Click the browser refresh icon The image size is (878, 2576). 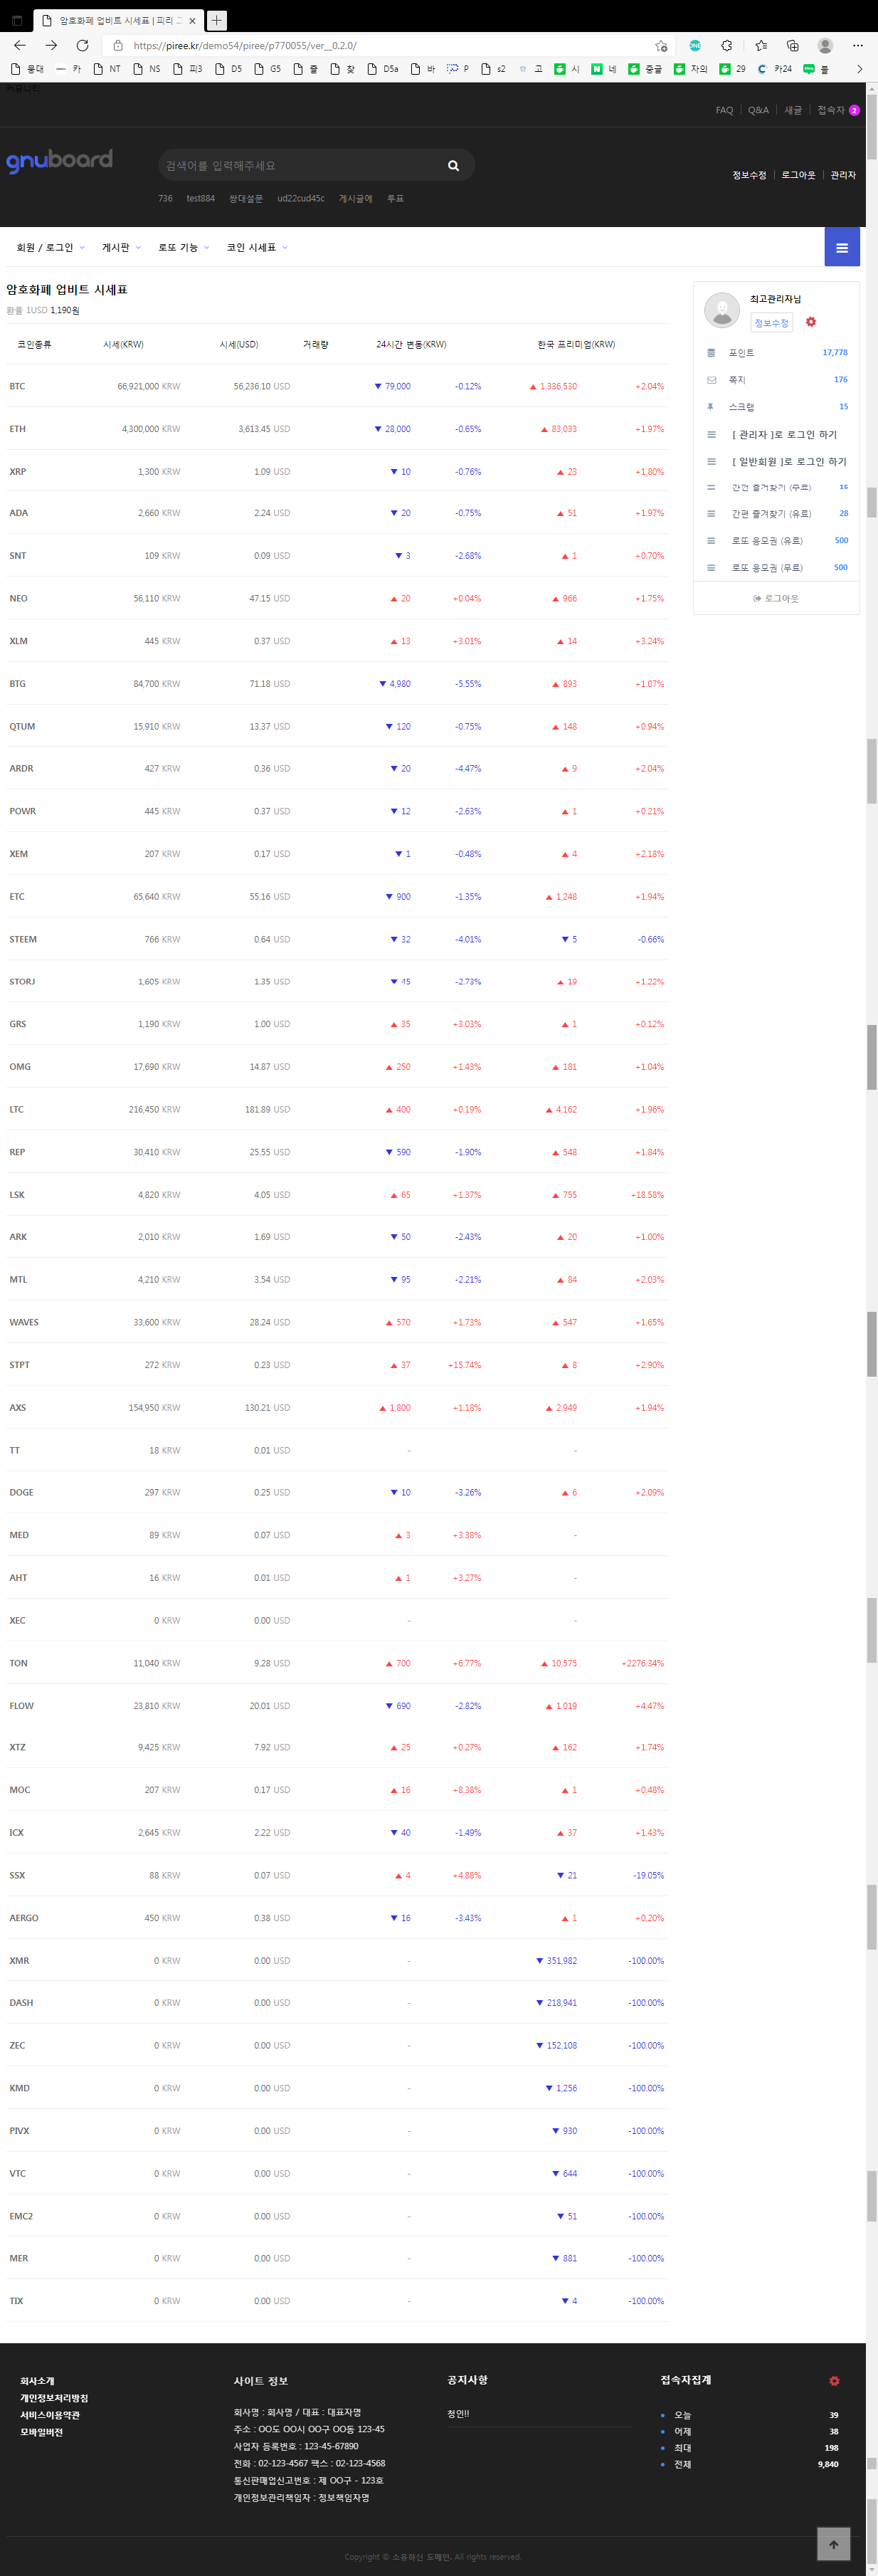[x=83, y=46]
